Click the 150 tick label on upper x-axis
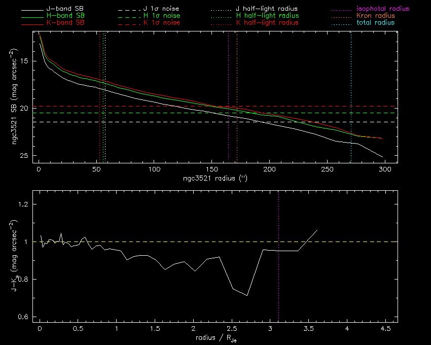The height and width of the screenshot is (345, 431). pos(211,169)
